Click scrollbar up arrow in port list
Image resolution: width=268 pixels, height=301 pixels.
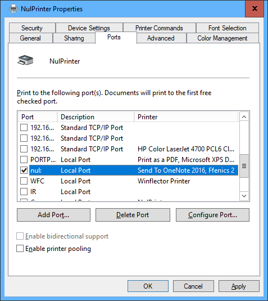[244, 116]
